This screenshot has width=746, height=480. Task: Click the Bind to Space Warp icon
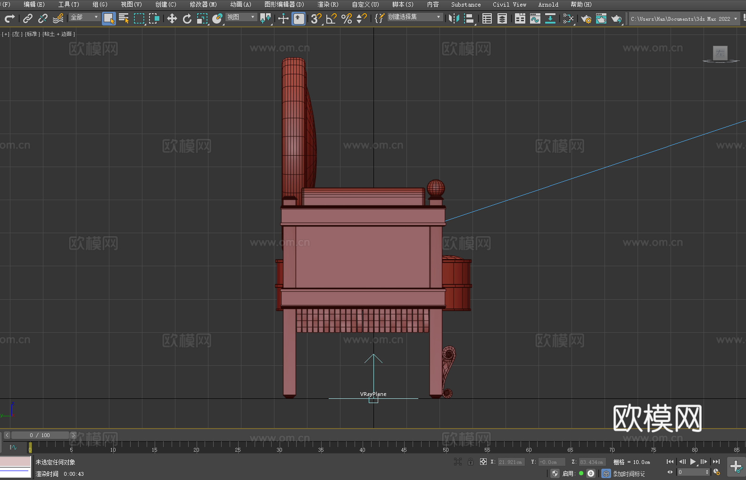[58, 18]
